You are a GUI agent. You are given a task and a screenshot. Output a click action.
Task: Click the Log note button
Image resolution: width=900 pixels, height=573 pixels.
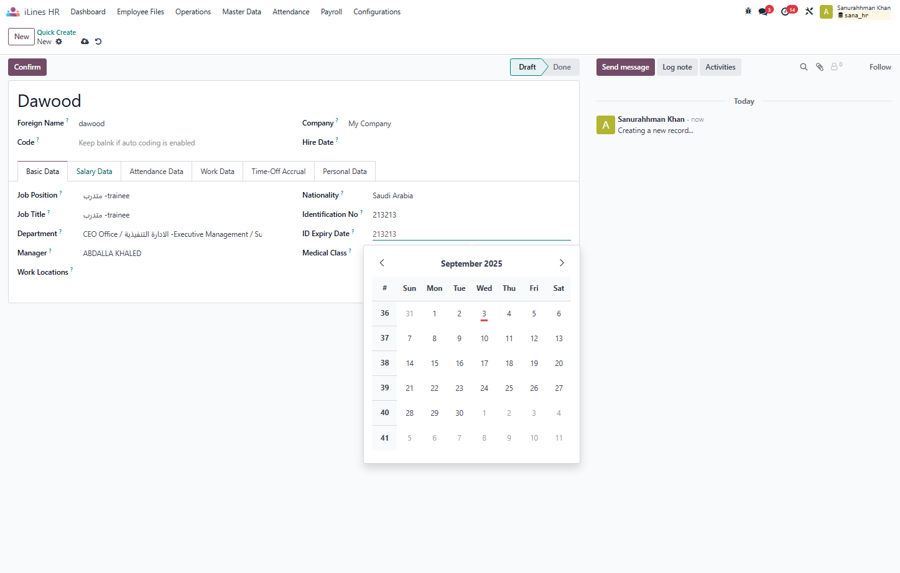[677, 67]
